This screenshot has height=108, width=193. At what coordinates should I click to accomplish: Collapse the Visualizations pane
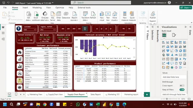[186, 27]
